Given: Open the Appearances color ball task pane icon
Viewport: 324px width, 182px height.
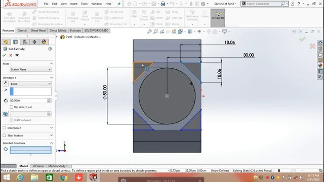Looking at the screenshot, I should 320,65.
